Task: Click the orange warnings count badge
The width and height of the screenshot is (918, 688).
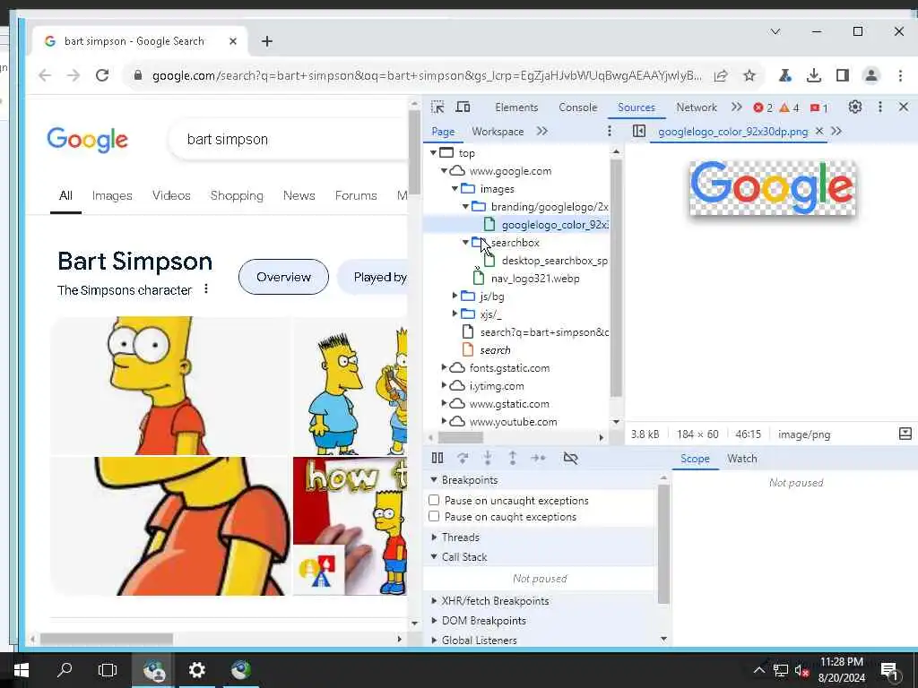Action: point(789,107)
